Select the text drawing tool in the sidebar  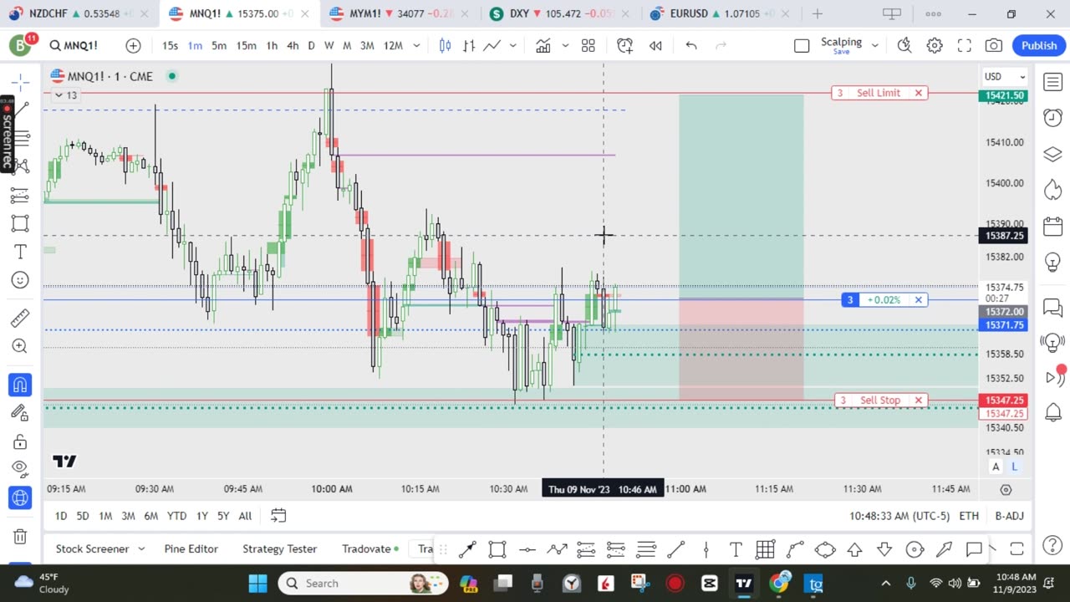point(21,252)
